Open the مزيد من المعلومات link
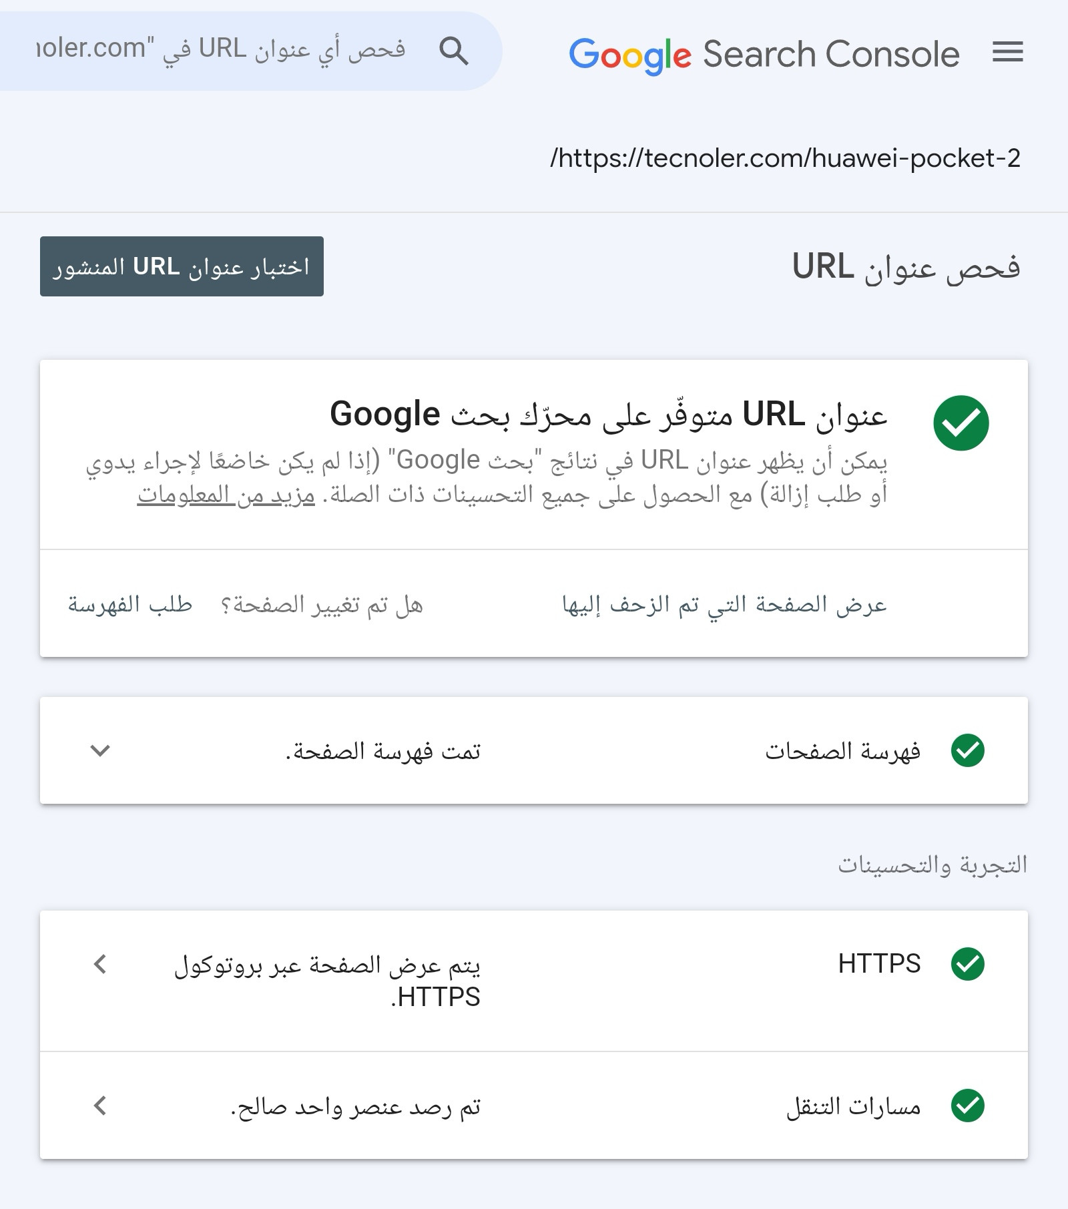 [226, 495]
